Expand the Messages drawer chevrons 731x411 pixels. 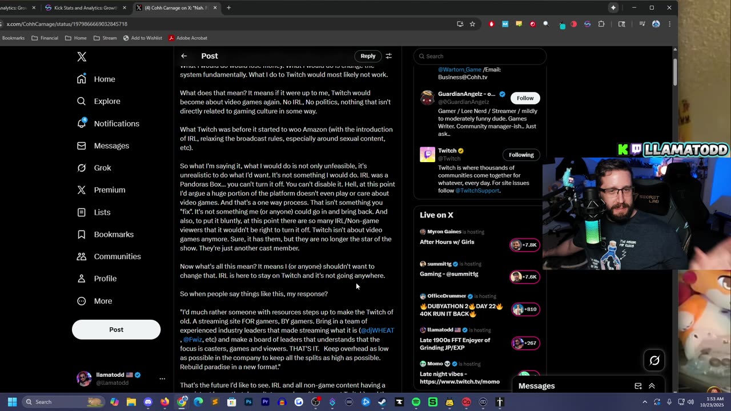coord(652,386)
